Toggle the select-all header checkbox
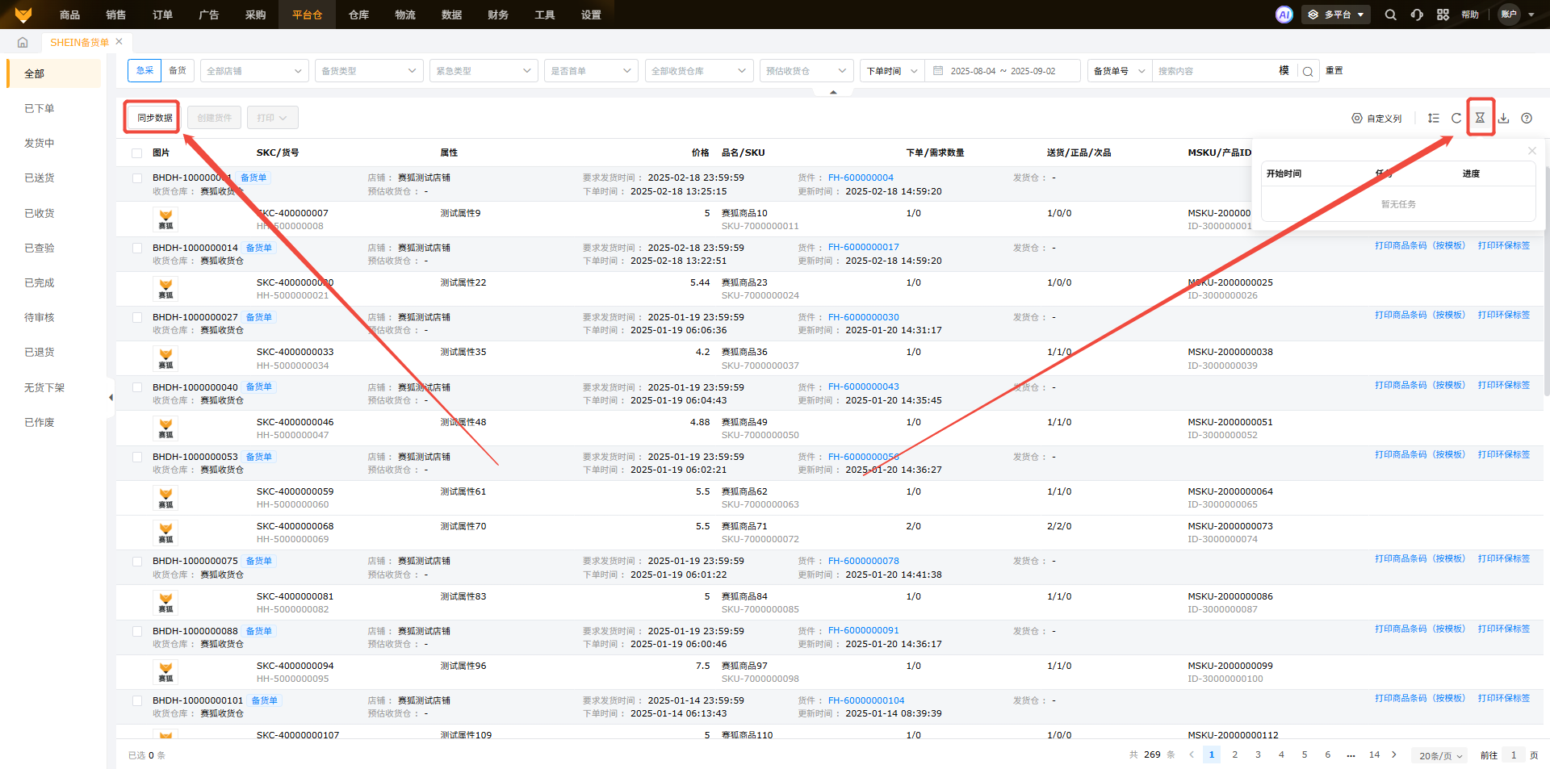 pyautogui.click(x=136, y=153)
